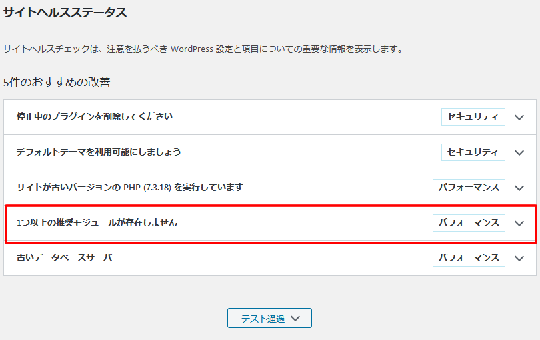
Task: Open the サイトが古いバージョンの PHP item title
Action: point(130,188)
